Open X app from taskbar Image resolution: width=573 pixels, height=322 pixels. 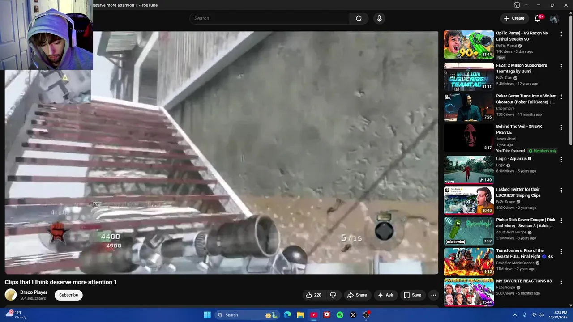[353, 315]
